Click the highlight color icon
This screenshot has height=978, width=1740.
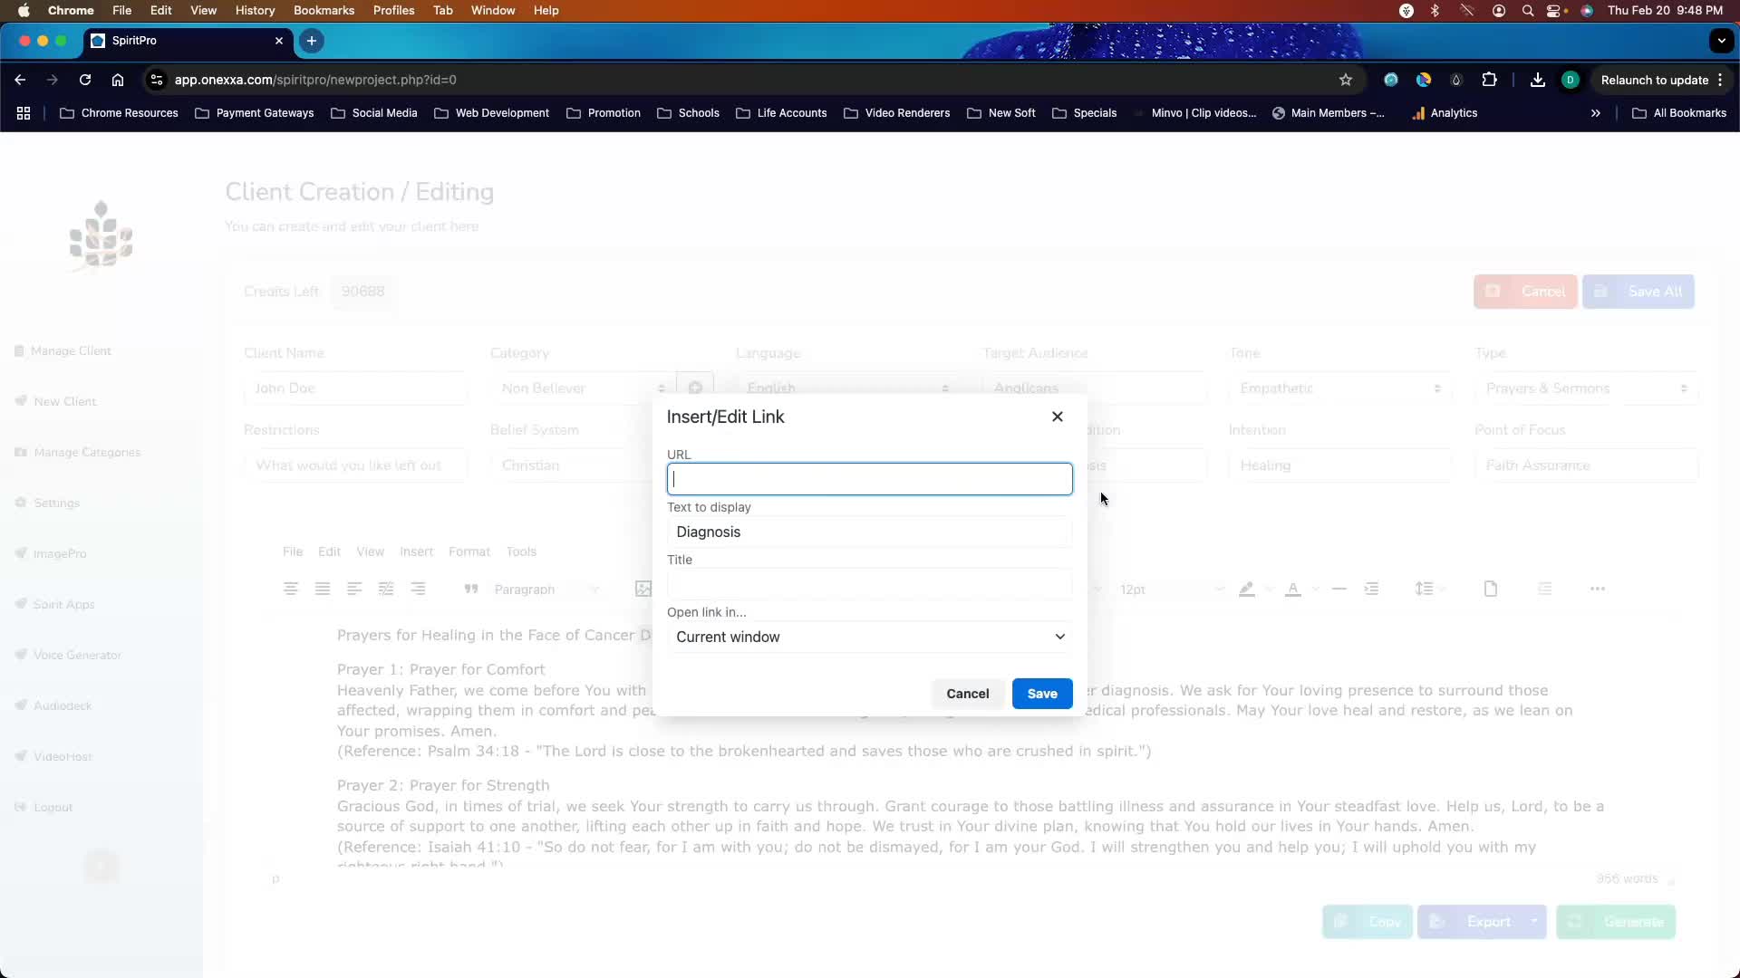(1247, 589)
